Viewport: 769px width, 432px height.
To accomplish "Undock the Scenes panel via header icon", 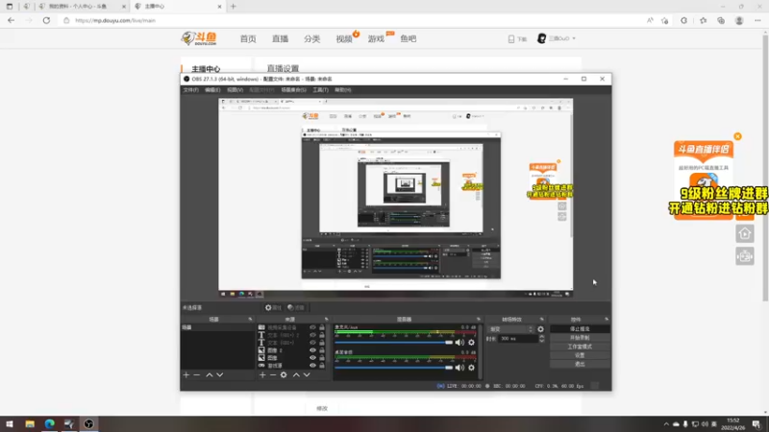I will tap(250, 320).
